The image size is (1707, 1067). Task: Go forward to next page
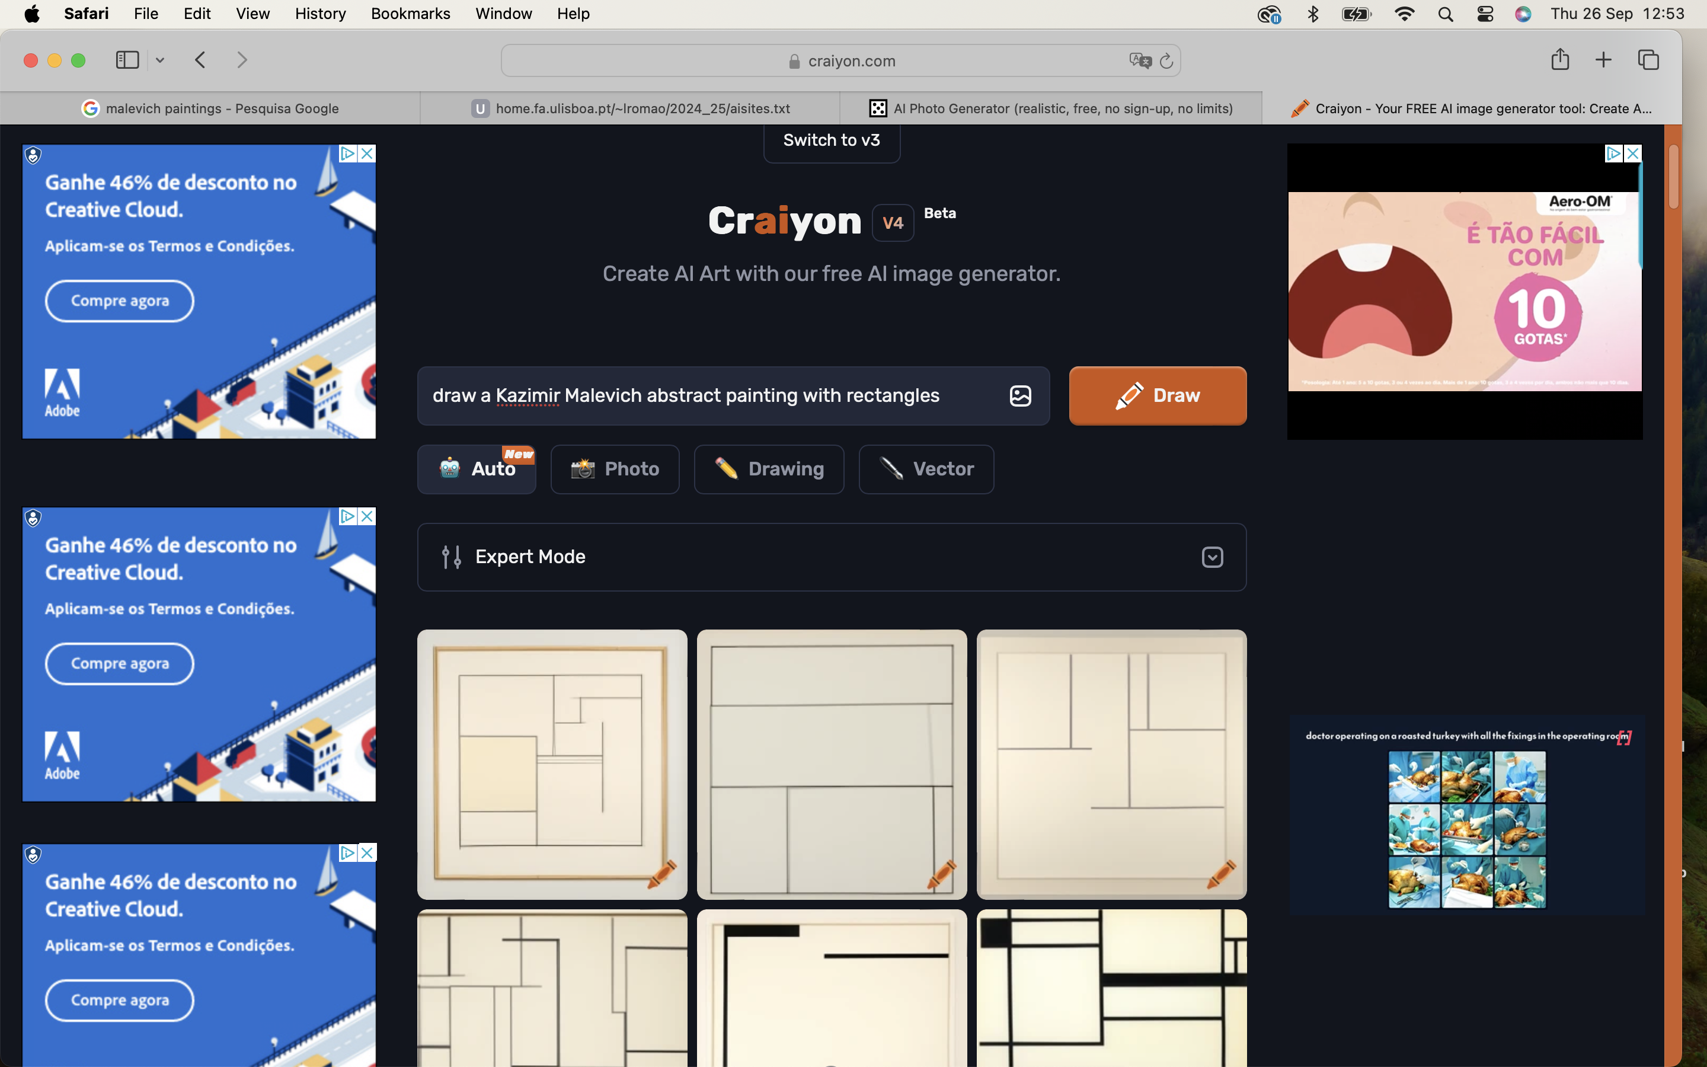click(242, 60)
